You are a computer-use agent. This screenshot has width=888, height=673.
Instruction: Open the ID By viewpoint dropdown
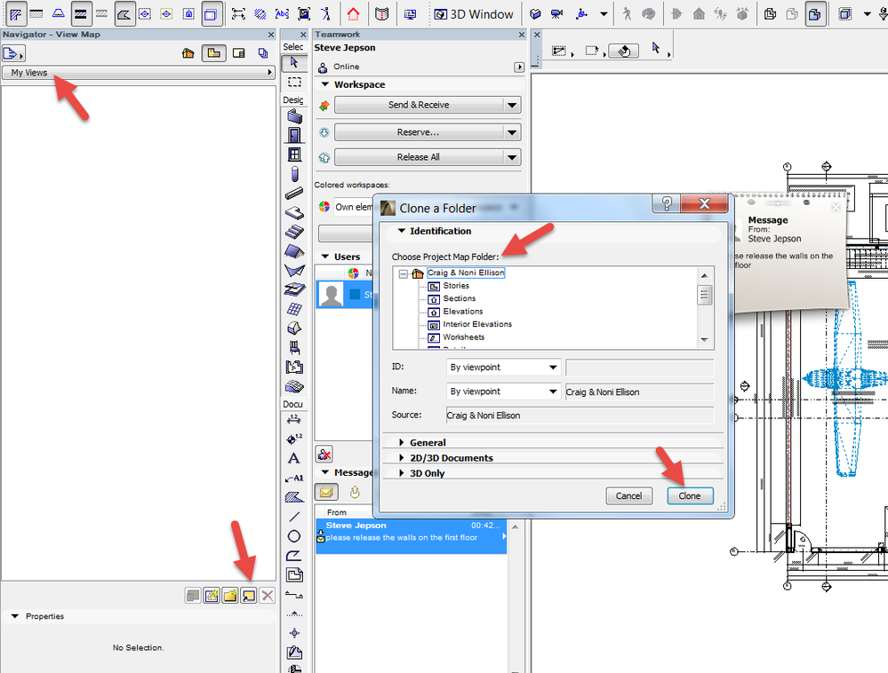(x=503, y=368)
